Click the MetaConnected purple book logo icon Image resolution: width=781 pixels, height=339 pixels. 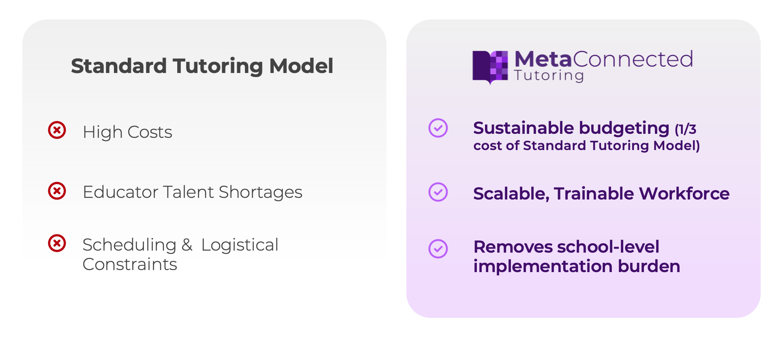click(x=490, y=67)
